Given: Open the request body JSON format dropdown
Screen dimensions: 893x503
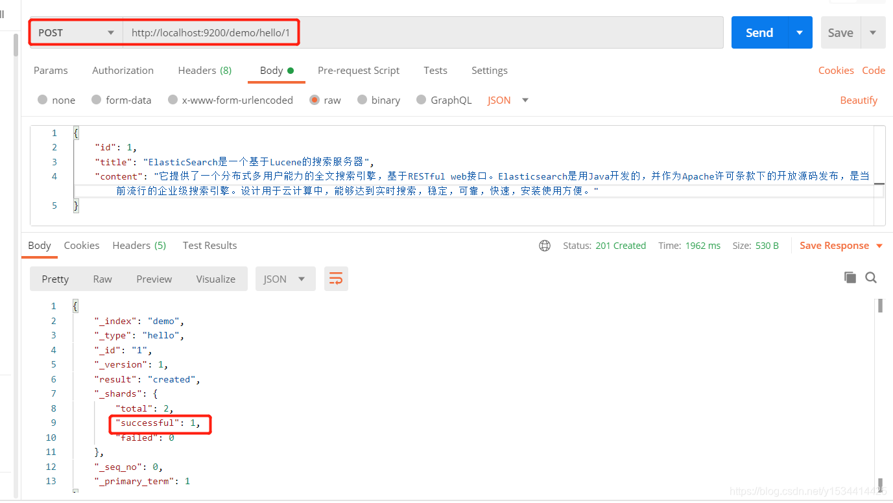Looking at the screenshot, I should [x=508, y=100].
